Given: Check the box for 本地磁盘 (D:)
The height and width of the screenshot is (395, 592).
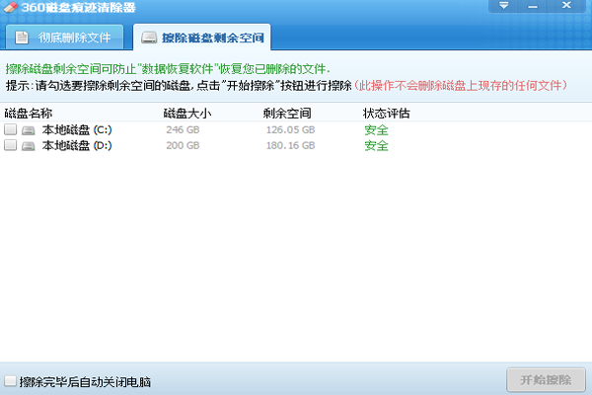Looking at the screenshot, I should pos(10,146).
